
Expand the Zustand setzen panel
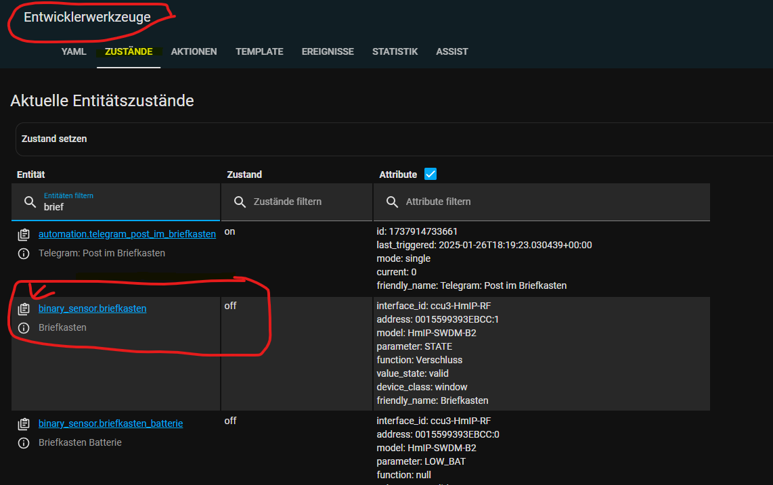click(395, 139)
